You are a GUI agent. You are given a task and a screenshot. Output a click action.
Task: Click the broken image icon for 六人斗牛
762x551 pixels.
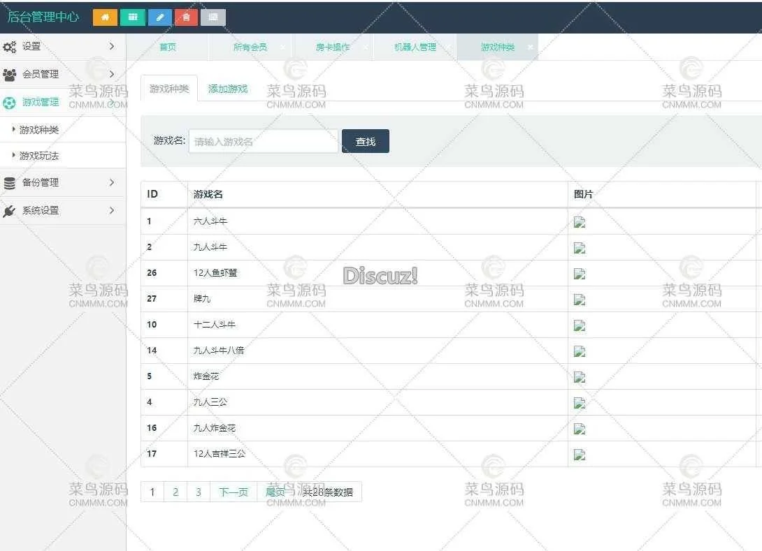click(x=580, y=222)
